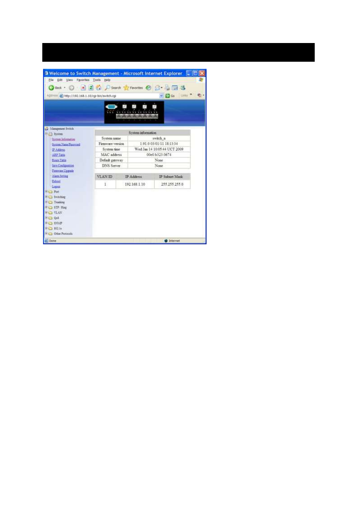Screen dimensions: 357x505
Task: Select the 'switch_a' system name value
Action: 159,138
